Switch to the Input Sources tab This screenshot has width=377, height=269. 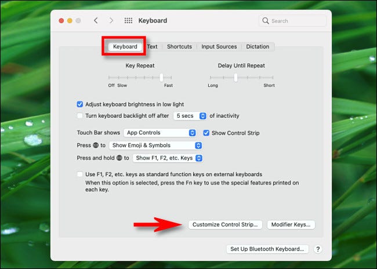(x=219, y=46)
